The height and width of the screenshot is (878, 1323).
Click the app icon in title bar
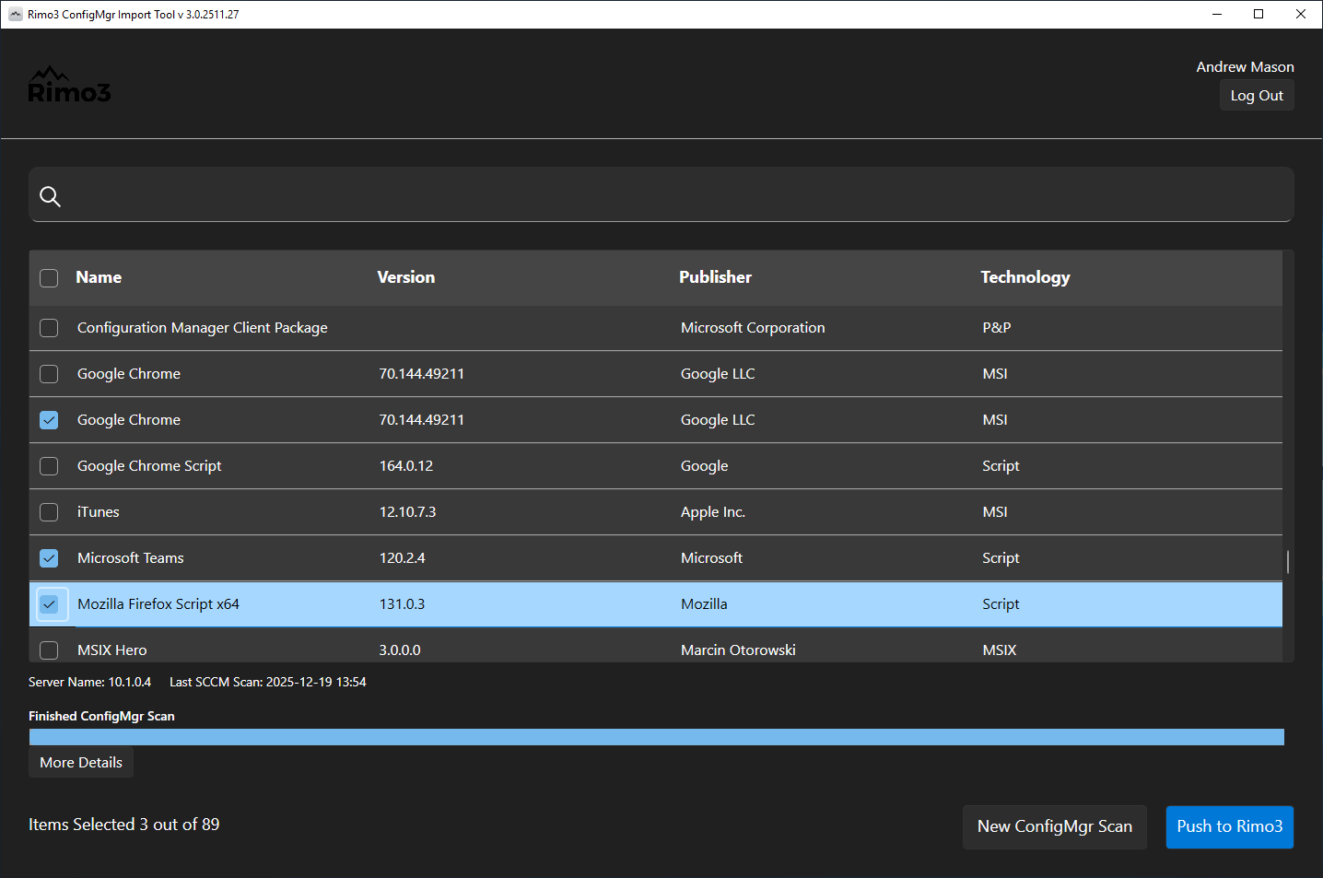point(15,15)
